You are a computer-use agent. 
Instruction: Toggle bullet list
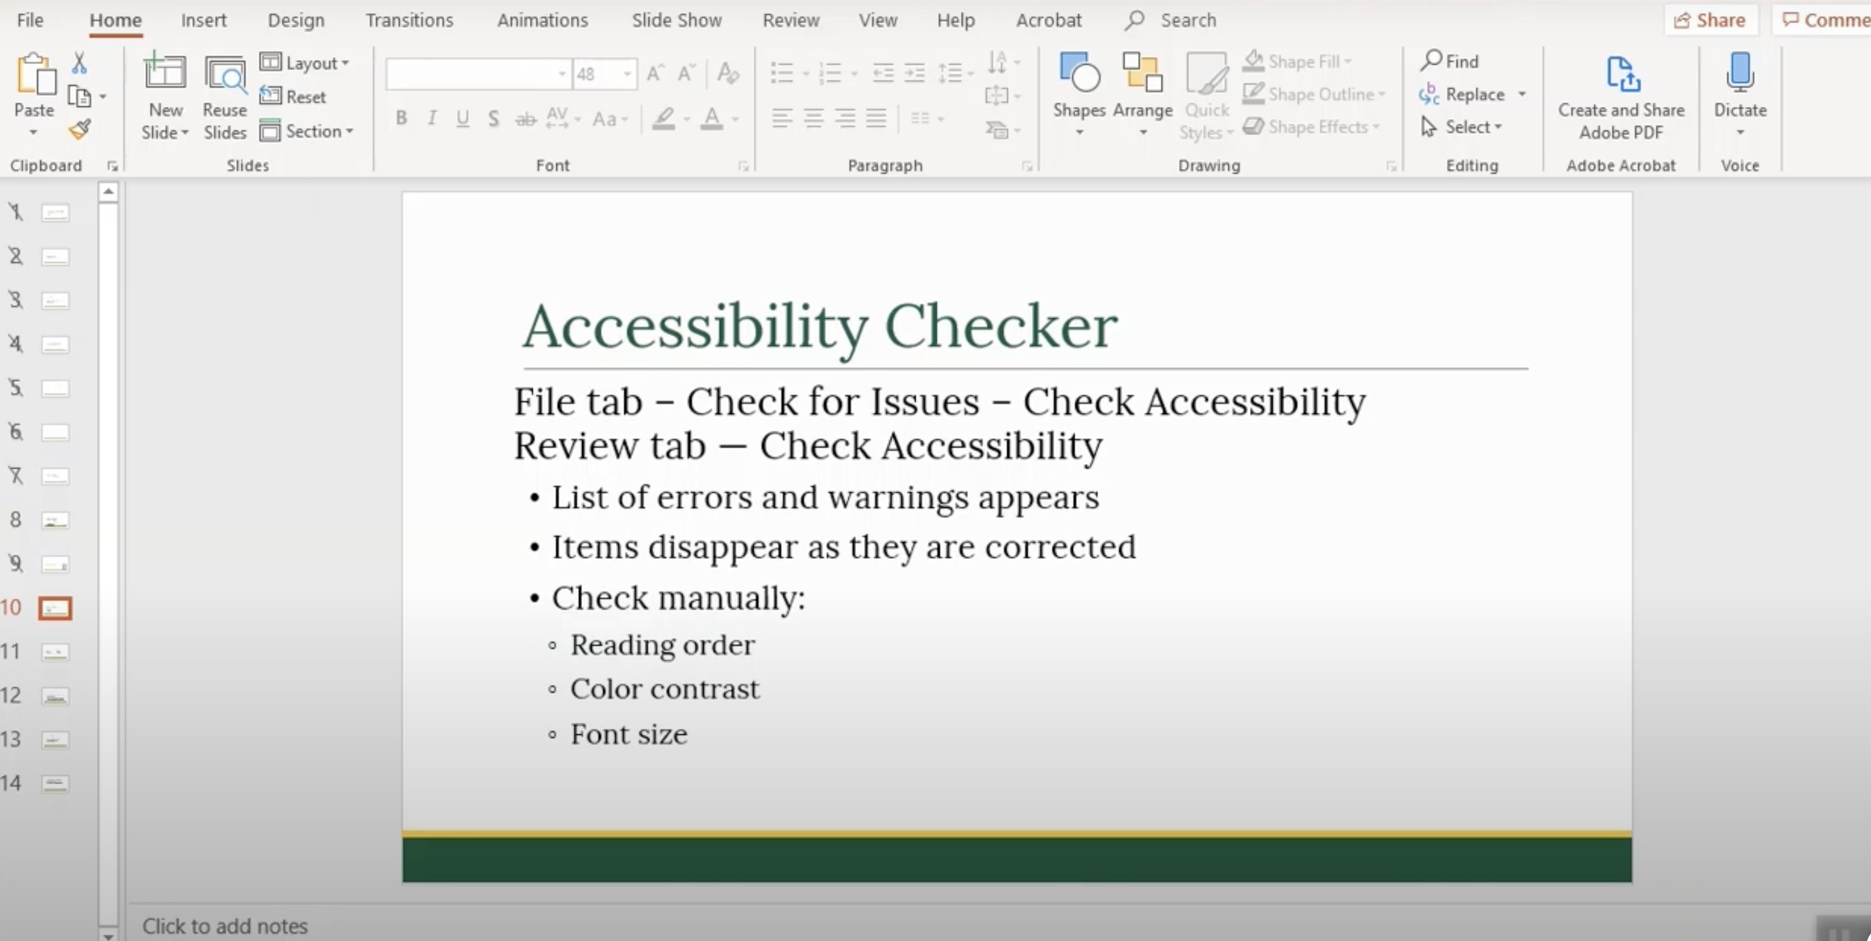tap(782, 74)
